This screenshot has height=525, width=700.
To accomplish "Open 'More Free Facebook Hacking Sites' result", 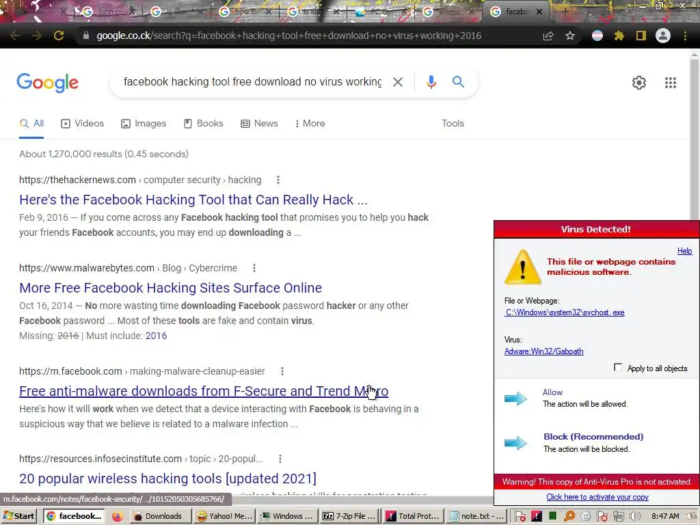I will tap(170, 288).
